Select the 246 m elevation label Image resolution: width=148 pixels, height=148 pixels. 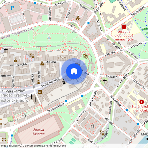pos(62,57)
